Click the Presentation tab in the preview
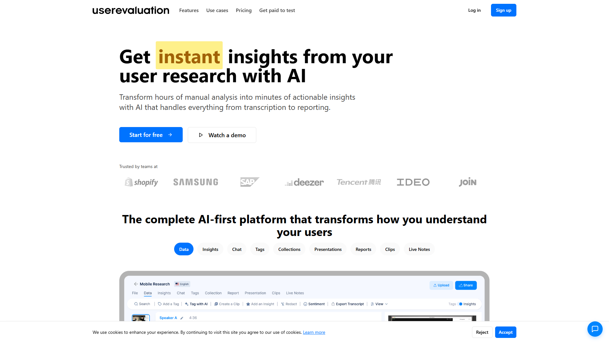 [x=255, y=293]
